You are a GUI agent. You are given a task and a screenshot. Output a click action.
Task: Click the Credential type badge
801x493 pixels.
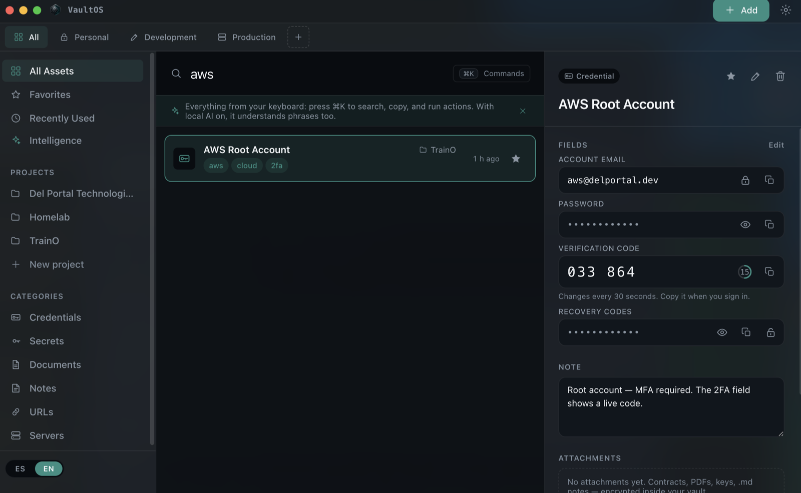[x=589, y=76]
